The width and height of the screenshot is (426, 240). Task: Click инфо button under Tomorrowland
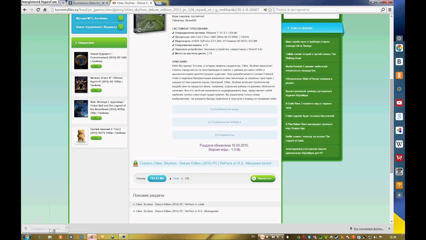tap(96, 66)
